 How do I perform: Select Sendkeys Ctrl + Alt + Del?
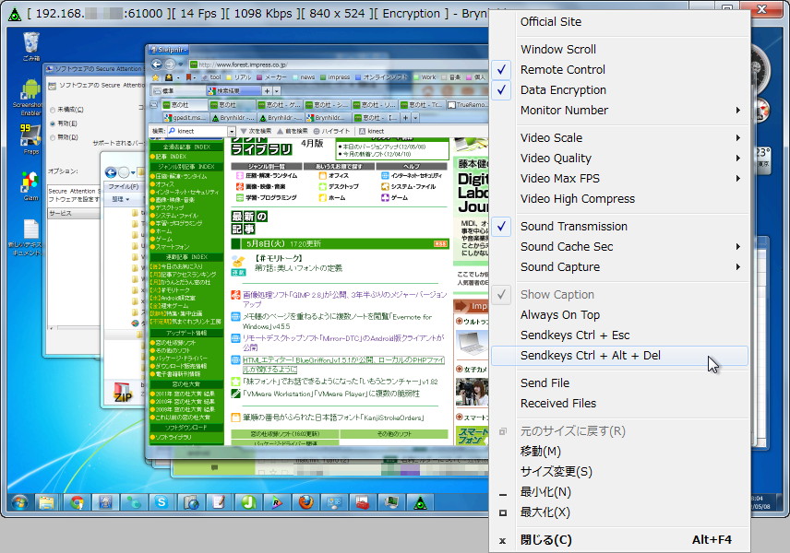point(590,356)
